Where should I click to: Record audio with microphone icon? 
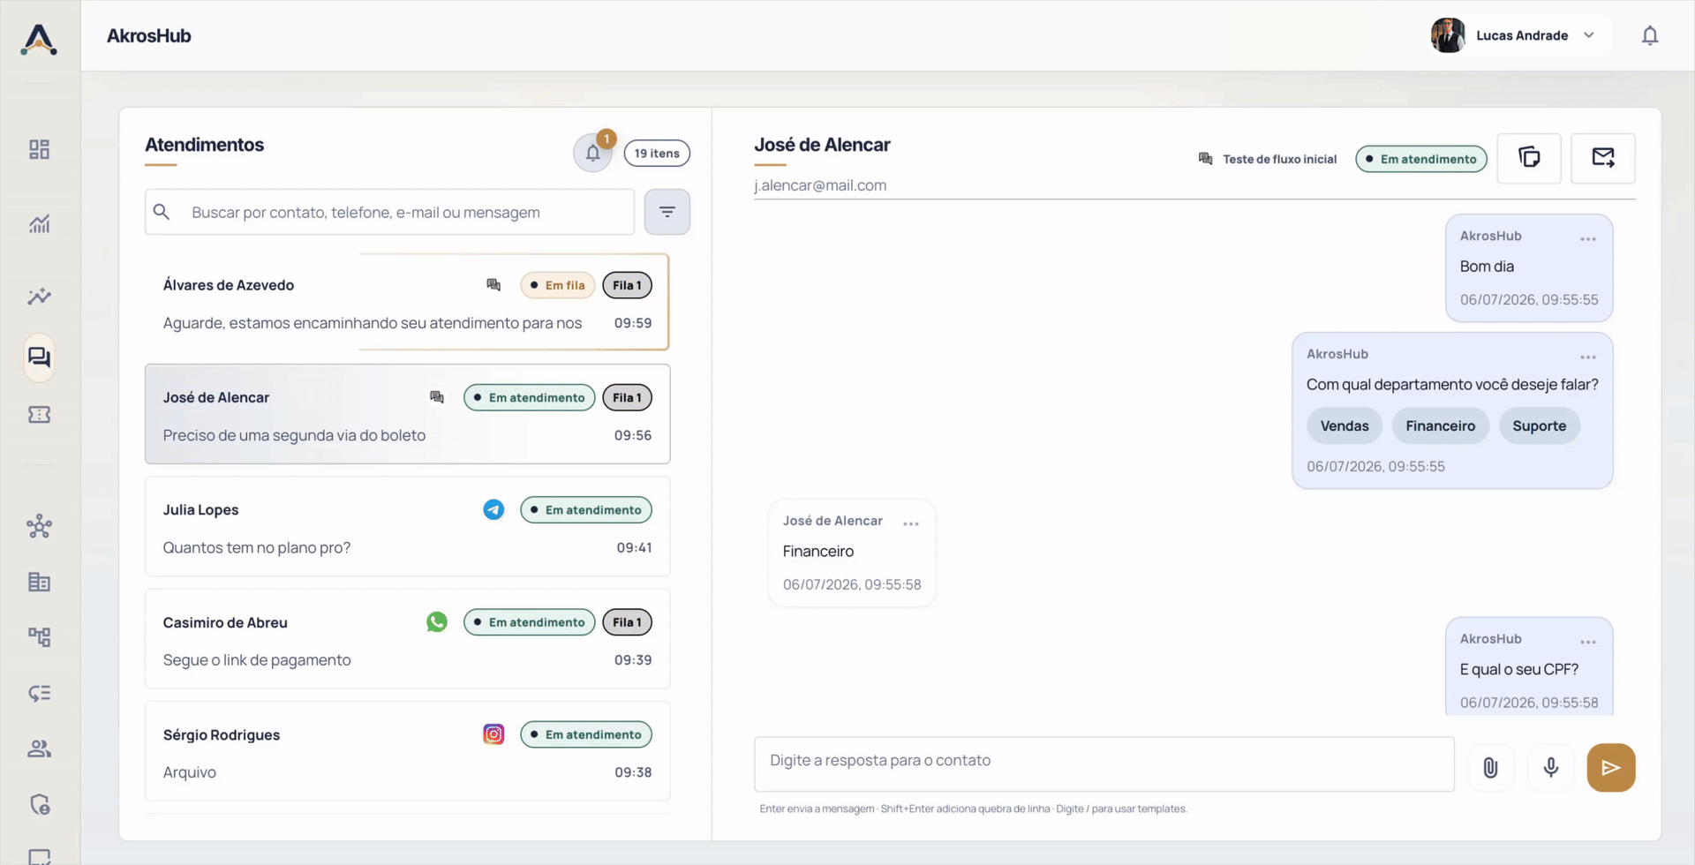(1551, 768)
